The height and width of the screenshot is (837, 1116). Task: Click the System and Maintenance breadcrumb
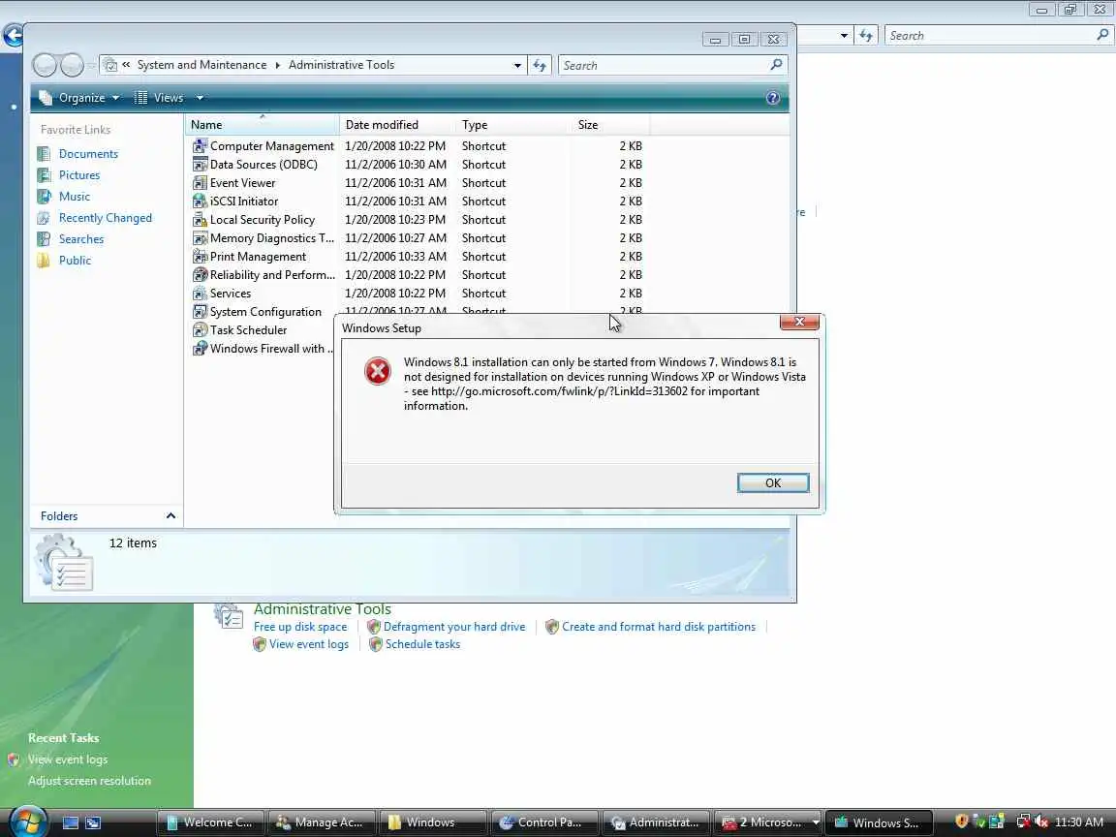point(201,65)
